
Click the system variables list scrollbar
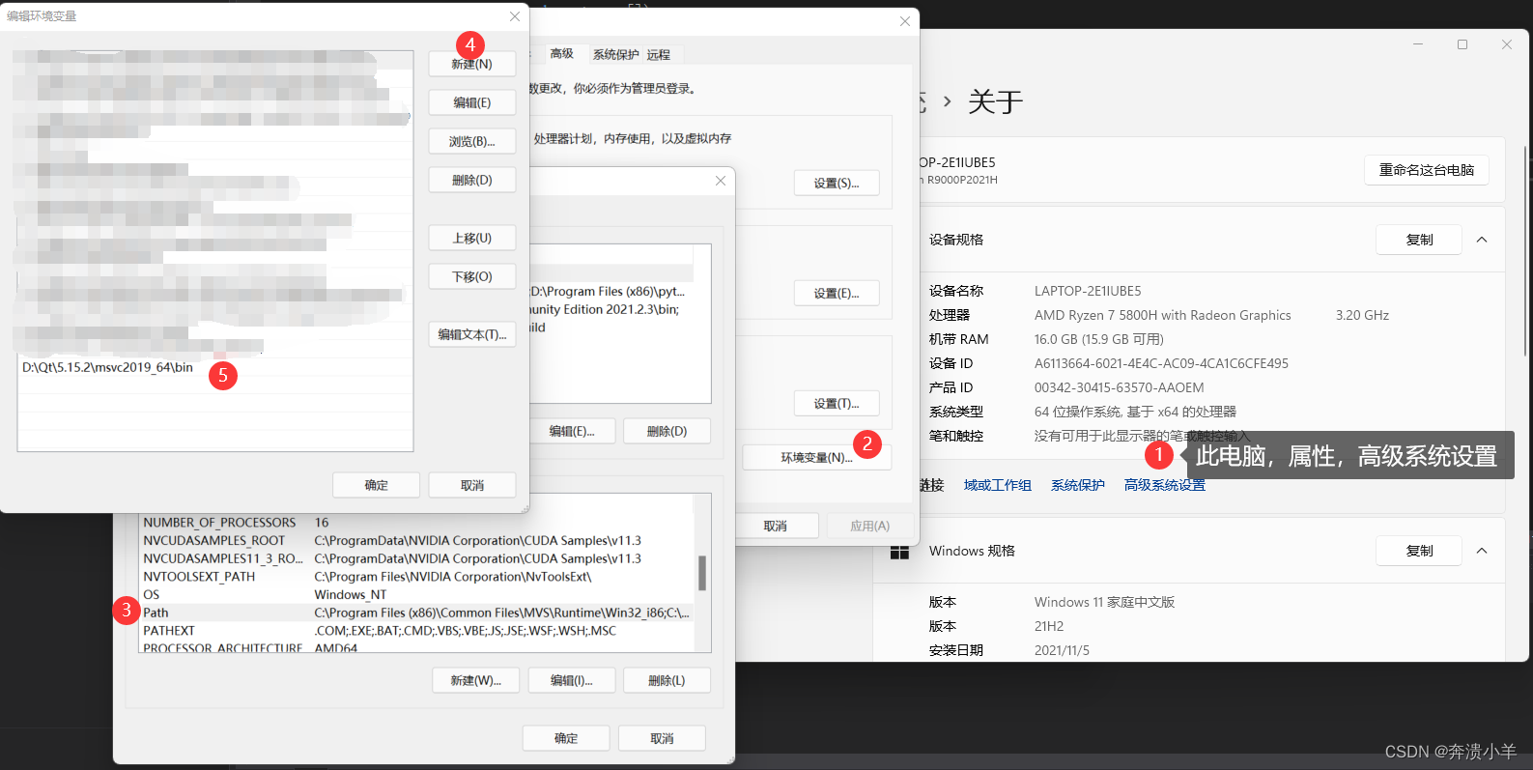[702, 573]
